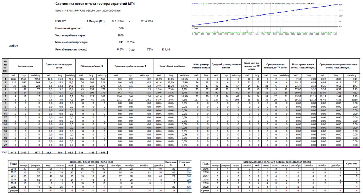The height and width of the screenshot is (195, 363).
Task: Select the 'Сред-нее' column header in right table
Action: click(351, 163)
